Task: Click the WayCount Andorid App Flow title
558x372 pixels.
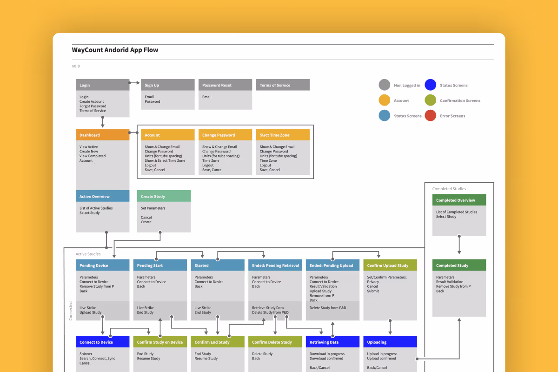Action: 115,50
